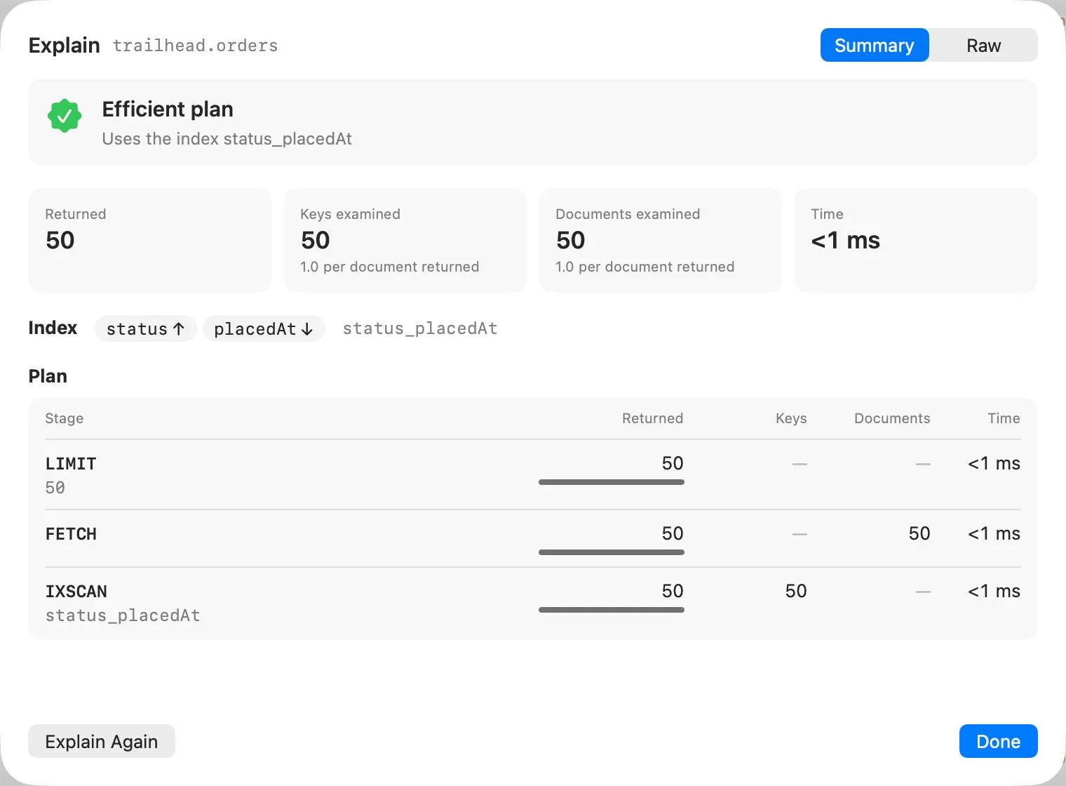Select the placedAt descending index key pill
Screen dimensions: 1066x786
[x=264, y=328]
